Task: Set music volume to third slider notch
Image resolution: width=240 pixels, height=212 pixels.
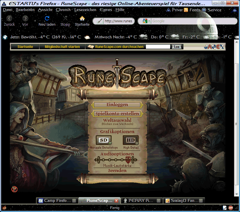Action: [116, 160]
